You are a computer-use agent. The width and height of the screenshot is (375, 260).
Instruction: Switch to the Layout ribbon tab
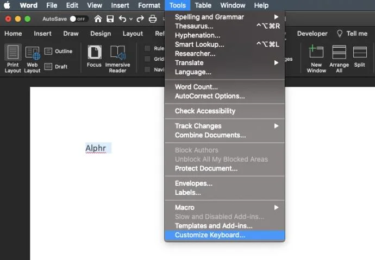click(133, 34)
